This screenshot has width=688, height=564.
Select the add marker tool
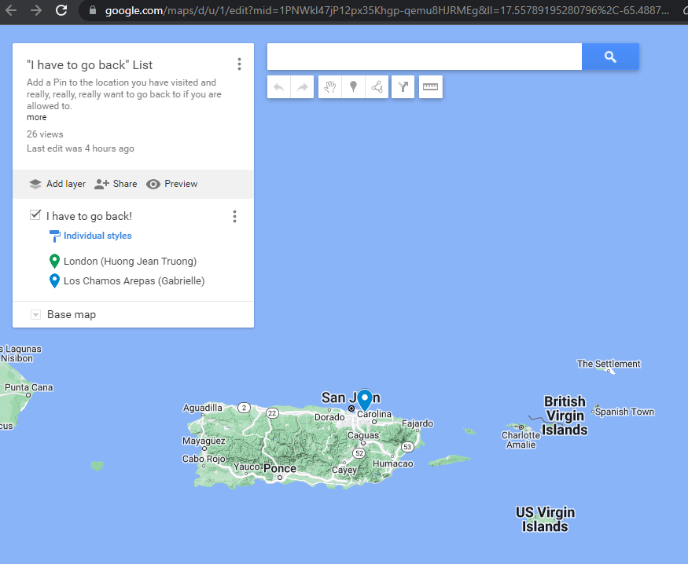pyautogui.click(x=354, y=87)
